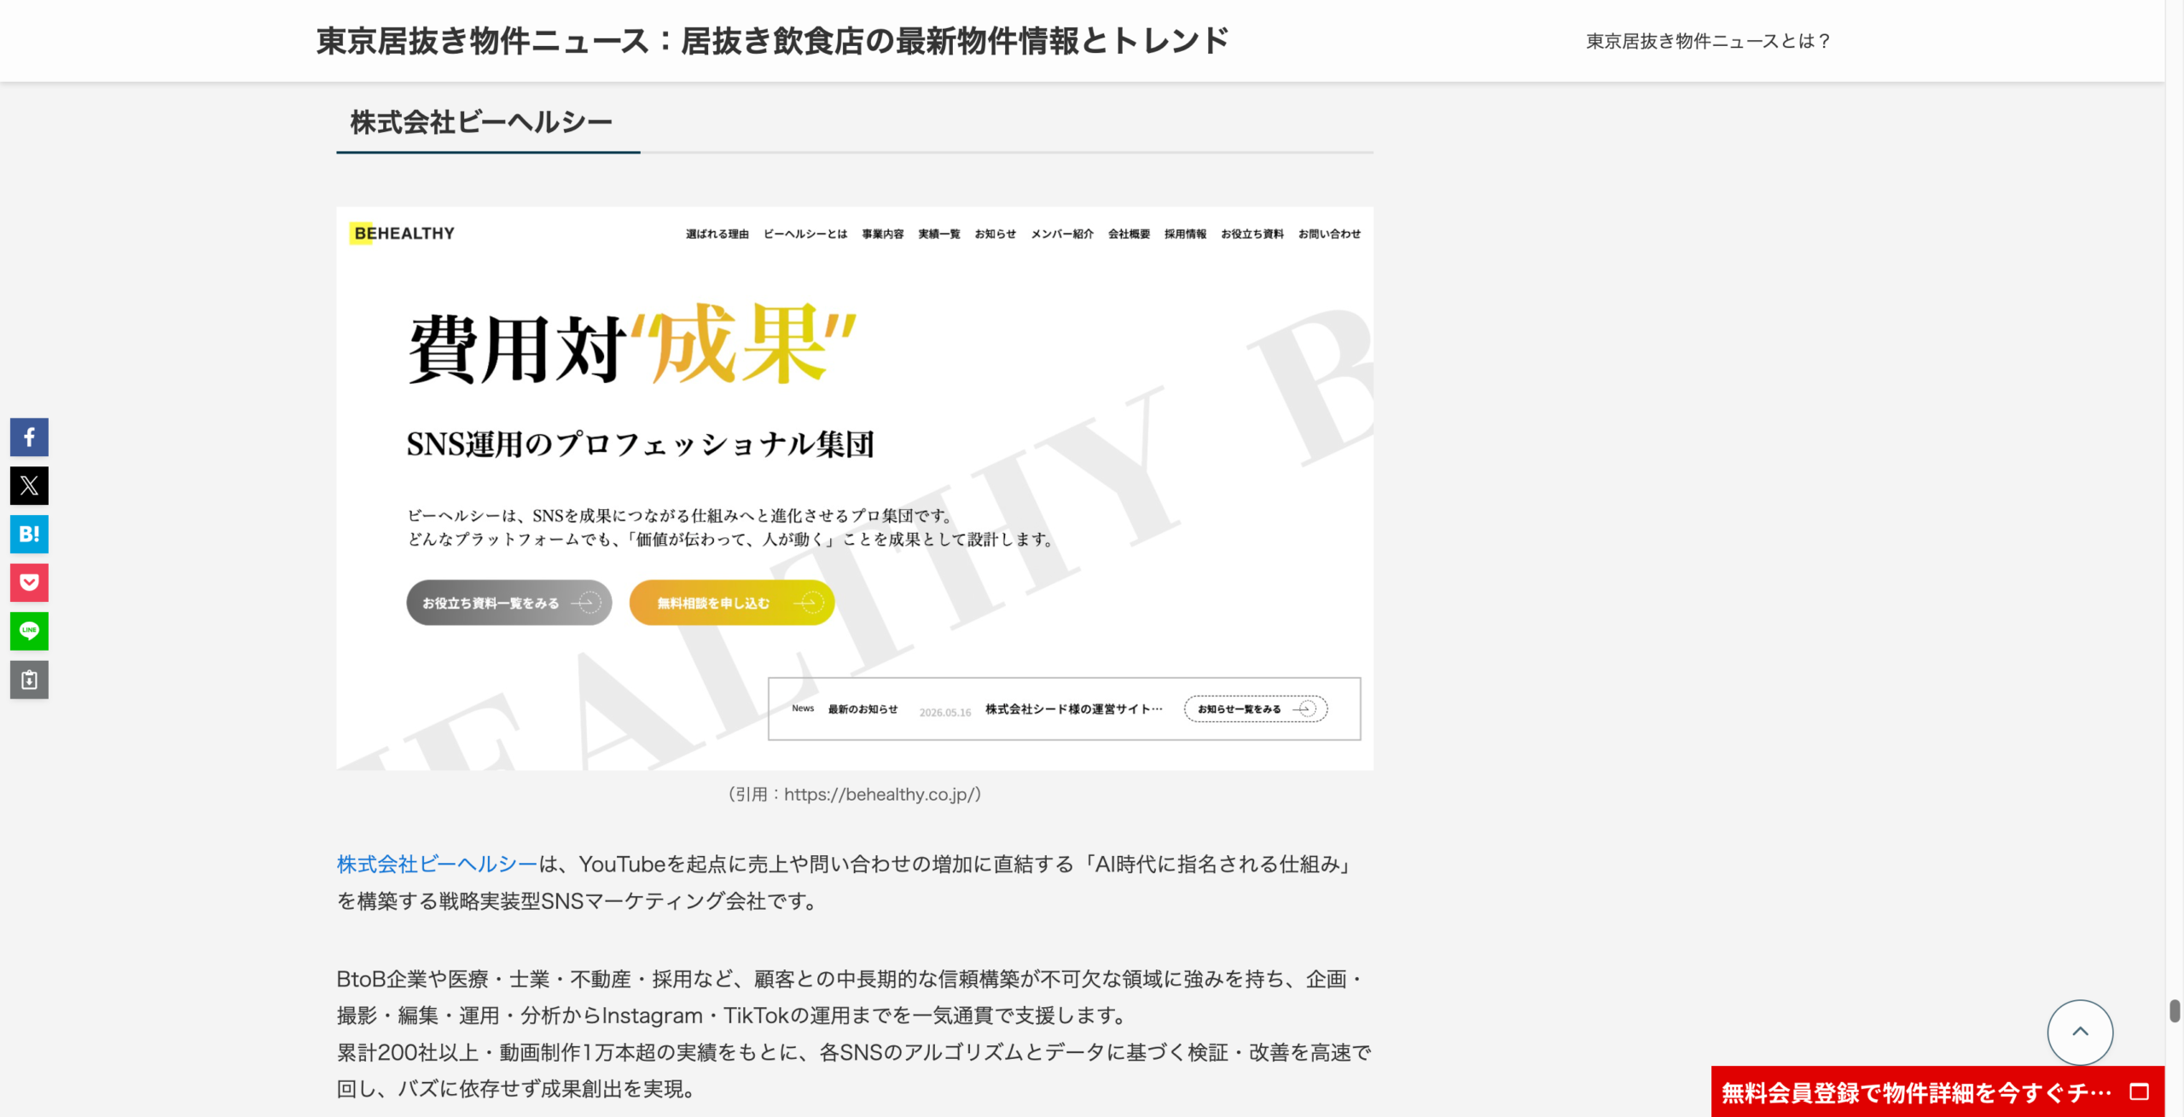Open 東京居抜き物件ニュースとは？ menu link
This screenshot has height=1117, width=2184.
coord(1709,41)
